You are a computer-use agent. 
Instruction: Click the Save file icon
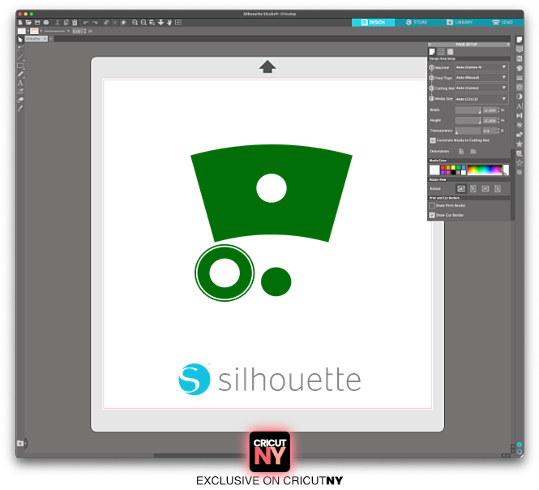click(x=36, y=22)
